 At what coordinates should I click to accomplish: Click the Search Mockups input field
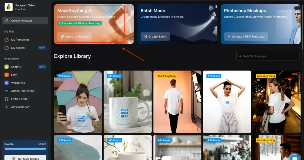click(x=268, y=56)
